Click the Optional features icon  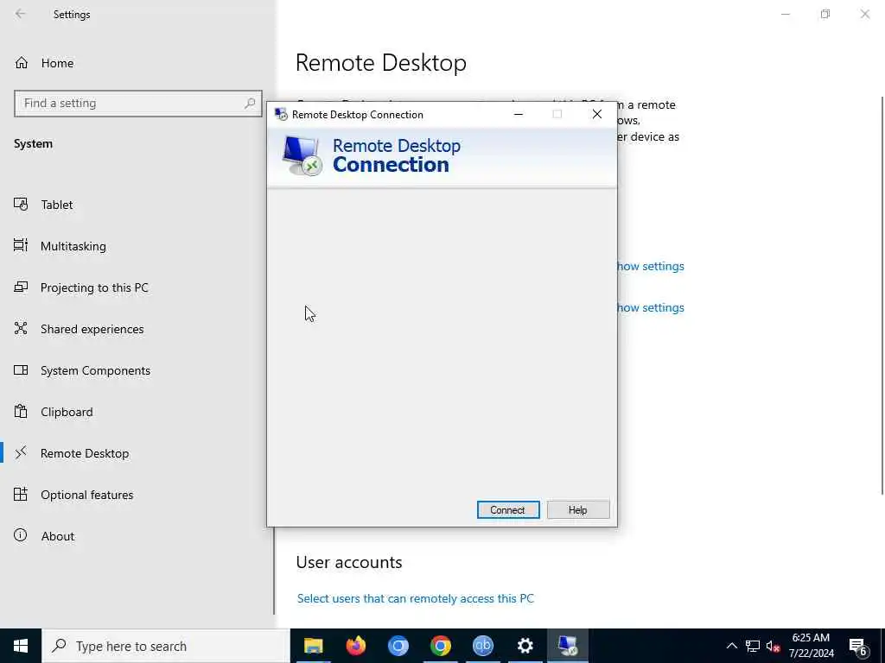coord(21,494)
